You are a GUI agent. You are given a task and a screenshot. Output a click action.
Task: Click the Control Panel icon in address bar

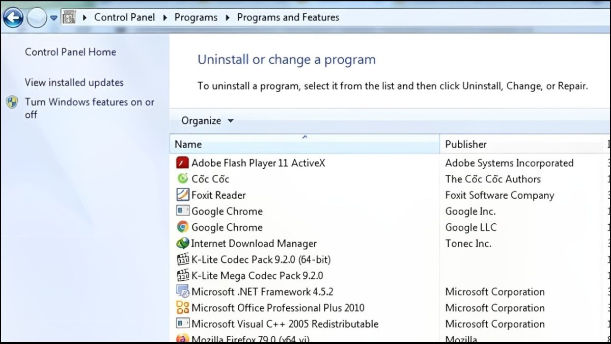(69, 17)
